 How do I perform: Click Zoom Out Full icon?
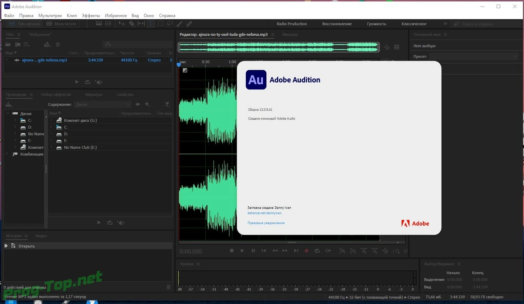(385, 250)
